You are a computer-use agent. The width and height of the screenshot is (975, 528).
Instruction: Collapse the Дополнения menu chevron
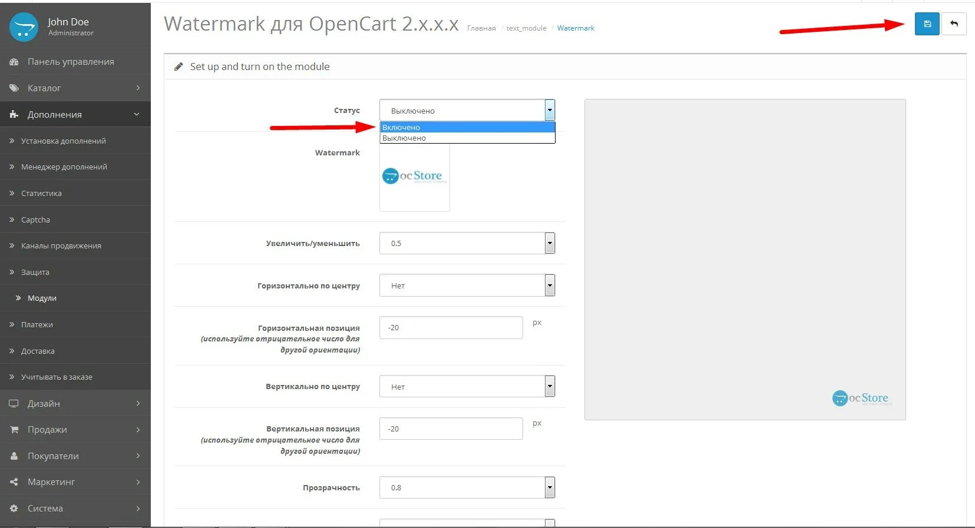tap(137, 114)
